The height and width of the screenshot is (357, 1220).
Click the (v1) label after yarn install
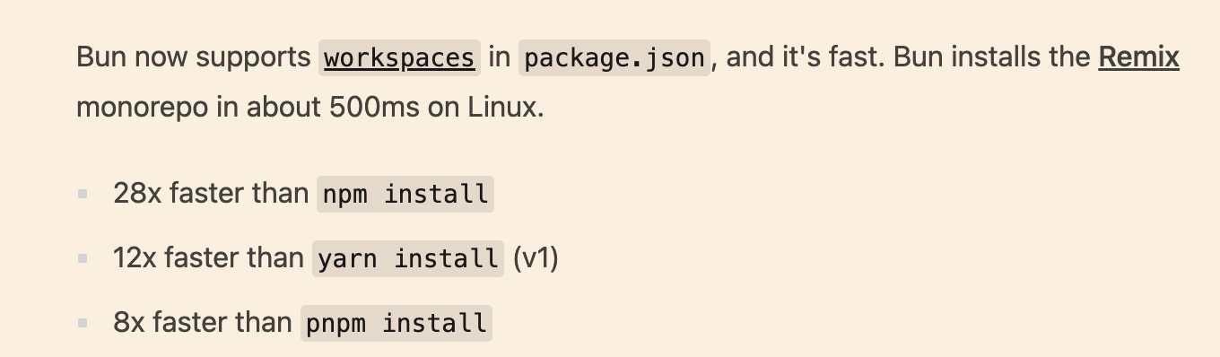(x=536, y=258)
